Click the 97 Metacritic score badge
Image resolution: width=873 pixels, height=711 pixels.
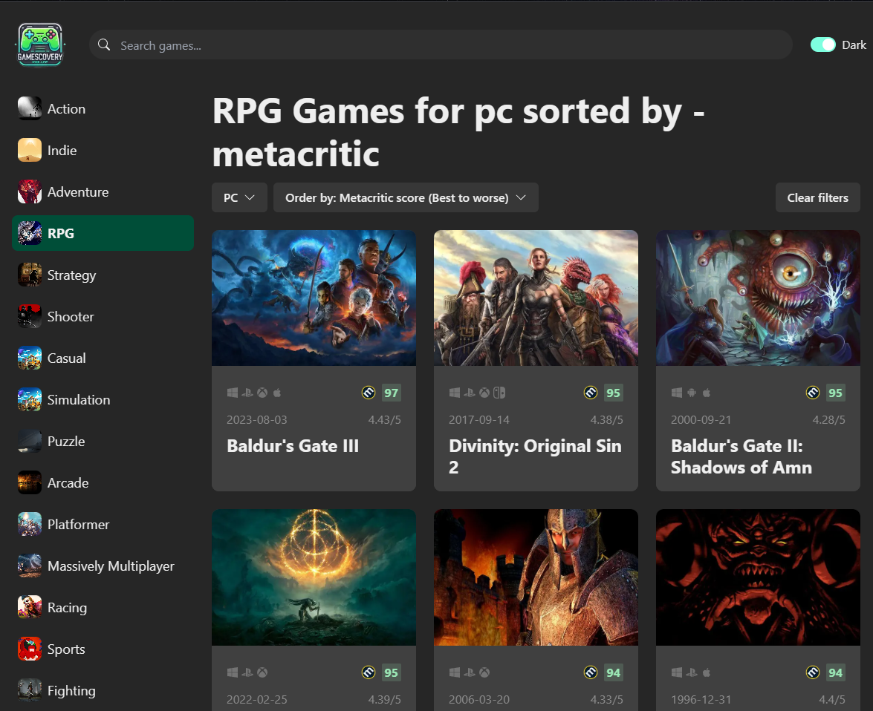(x=392, y=393)
